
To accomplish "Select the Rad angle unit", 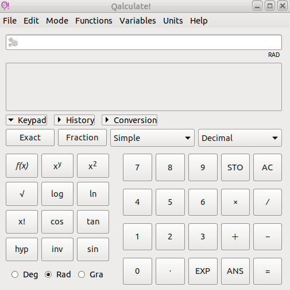I will [x=58, y=274].
